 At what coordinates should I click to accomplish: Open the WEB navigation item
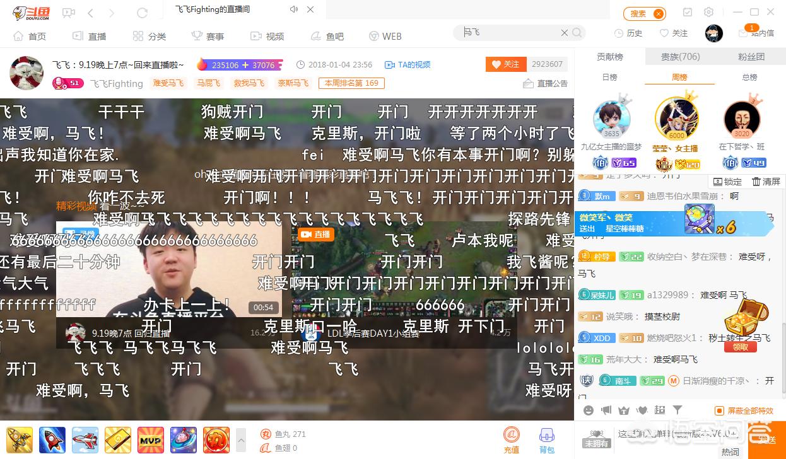tap(385, 36)
